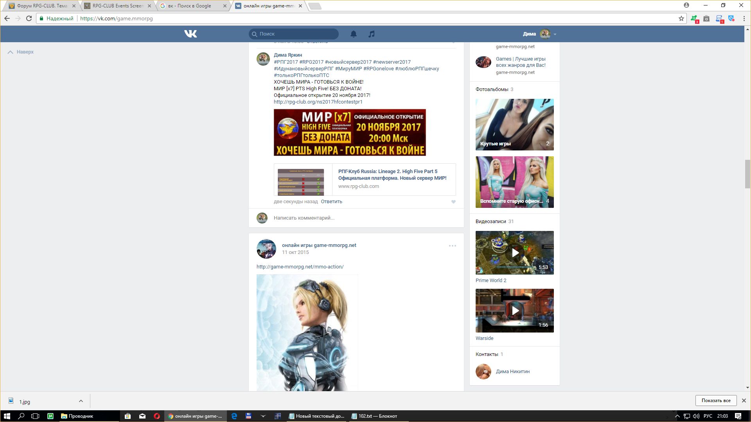The image size is (751, 422).
Task: Open the VK music player icon
Action: pyautogui.click(x=372, y=34)
